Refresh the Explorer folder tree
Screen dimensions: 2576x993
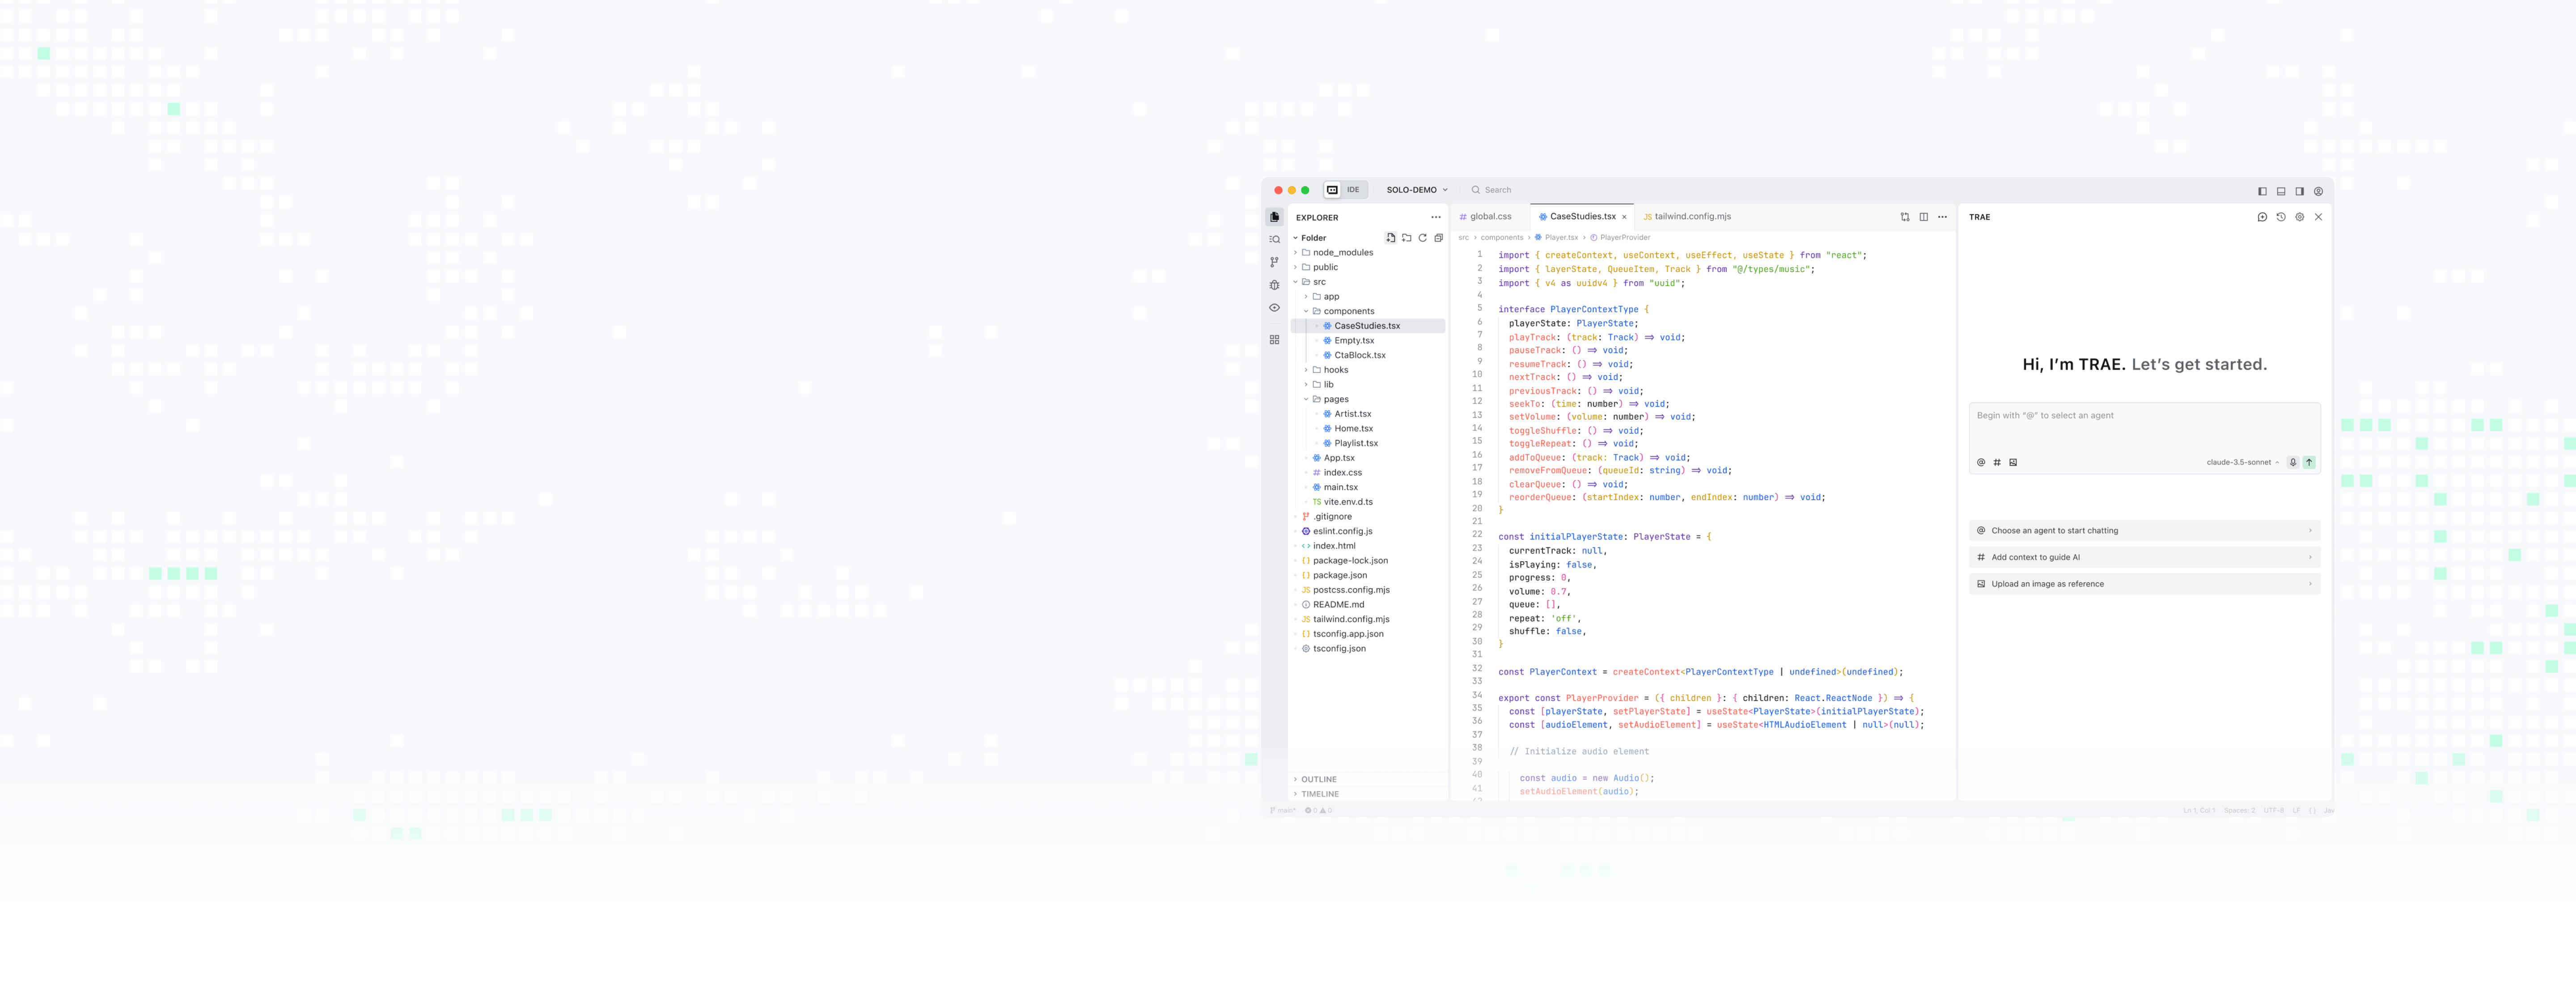[x=1422, y=238]
